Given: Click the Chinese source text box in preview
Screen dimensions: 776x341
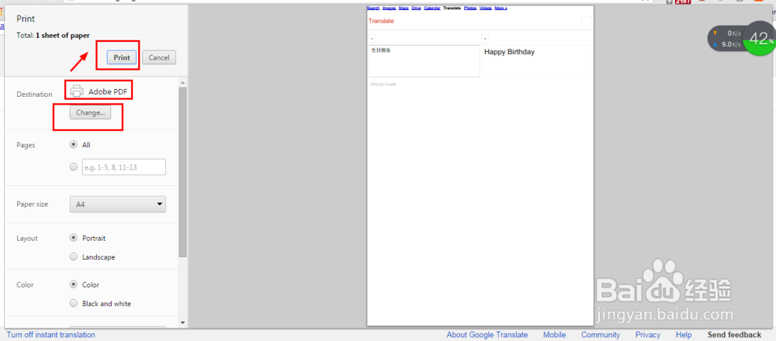Looking at the screenshot, I should 424,61.
